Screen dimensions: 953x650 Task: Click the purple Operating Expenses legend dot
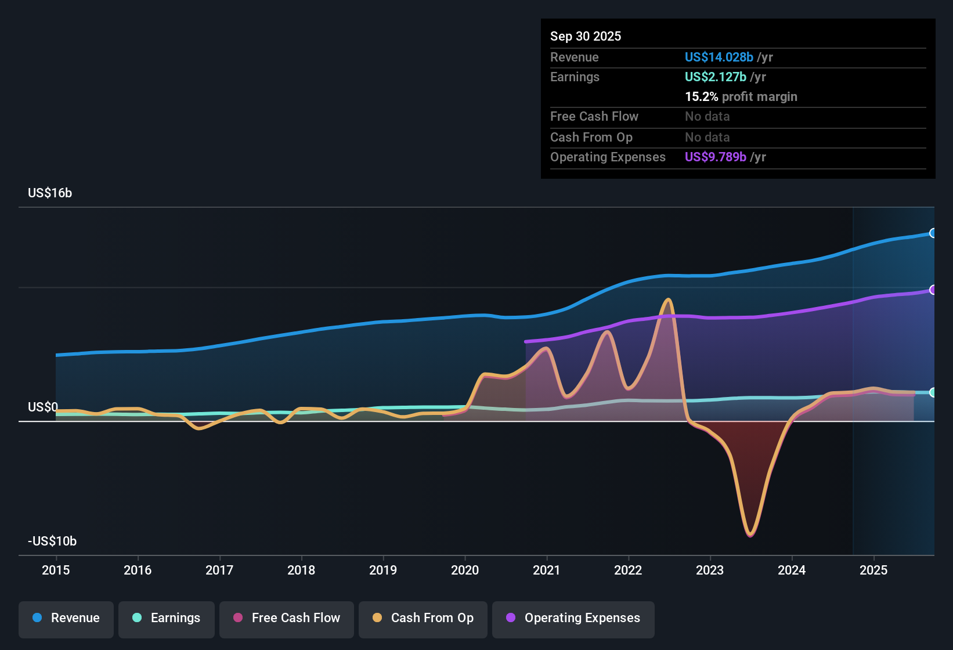pyautogui.click(x=510, y=618)
